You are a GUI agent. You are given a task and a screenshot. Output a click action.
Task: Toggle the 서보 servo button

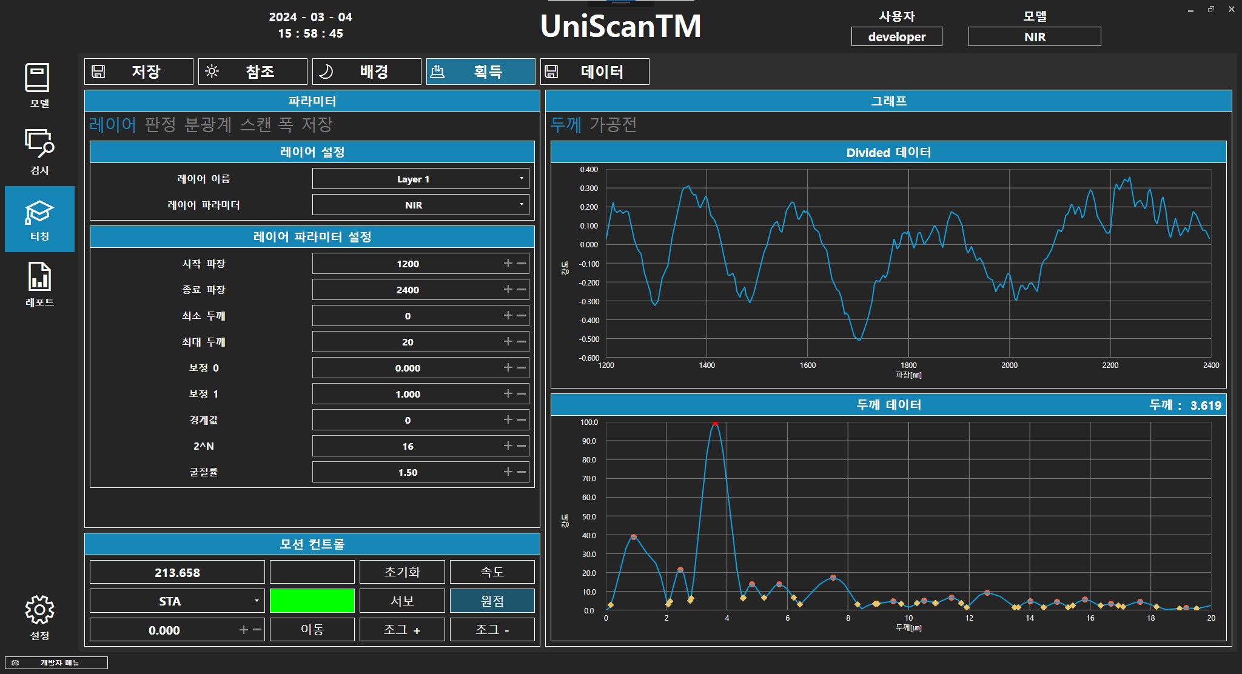402,601
